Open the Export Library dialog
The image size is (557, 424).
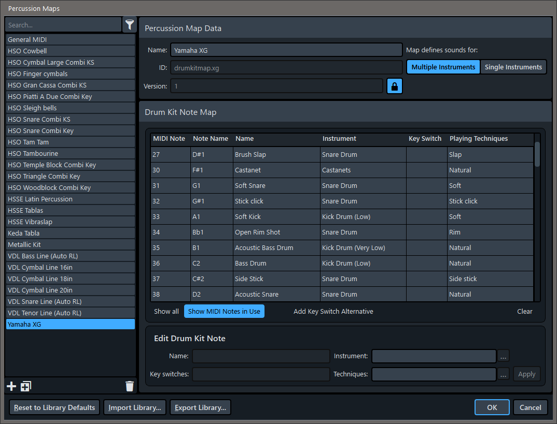(x=200, y=407)
